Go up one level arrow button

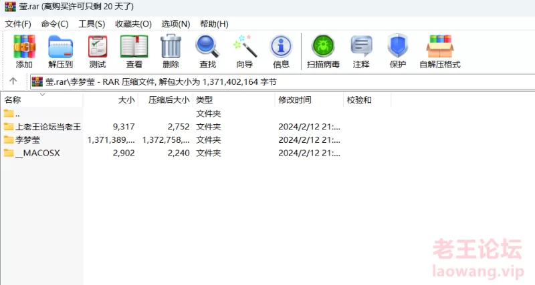click(x=13, y=81)
